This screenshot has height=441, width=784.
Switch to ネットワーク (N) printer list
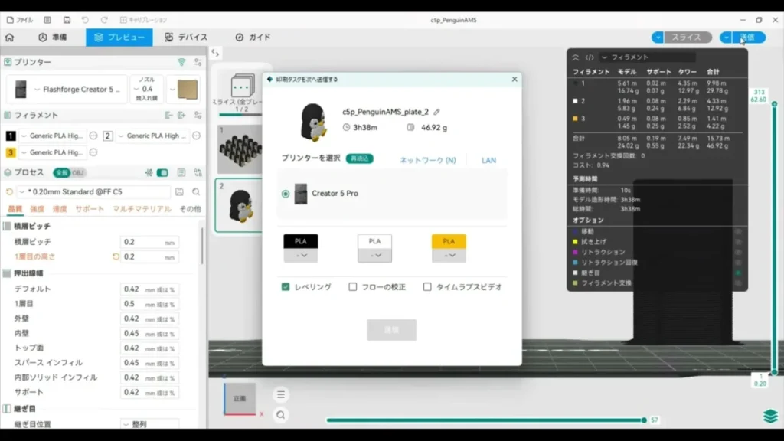(427, 161)
